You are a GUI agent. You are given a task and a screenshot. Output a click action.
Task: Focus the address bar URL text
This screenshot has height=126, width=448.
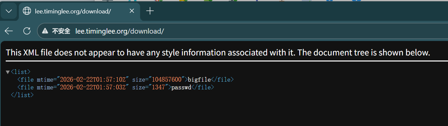120,31
